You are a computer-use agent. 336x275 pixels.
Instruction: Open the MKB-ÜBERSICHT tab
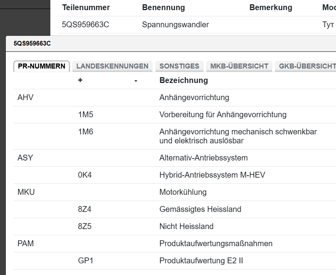pos(239,66)
